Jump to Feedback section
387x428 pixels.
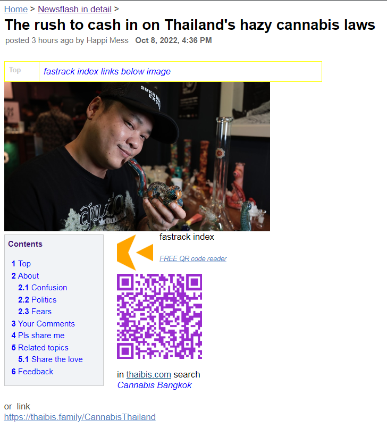point(32,372)
